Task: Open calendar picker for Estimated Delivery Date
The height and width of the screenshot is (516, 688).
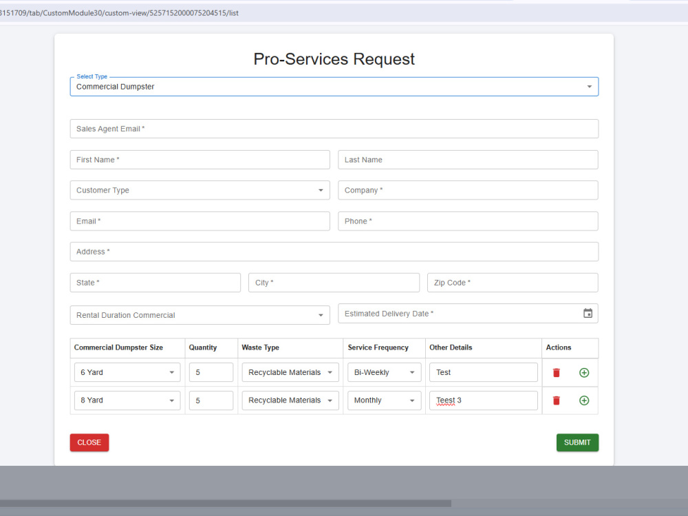Action: 588,313
